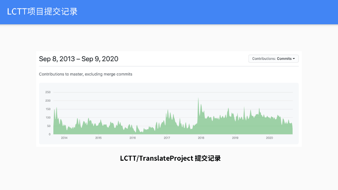Screen dimensions: 338x190
Task: Click the 100 label on y-axis
Action: point(48,117)
